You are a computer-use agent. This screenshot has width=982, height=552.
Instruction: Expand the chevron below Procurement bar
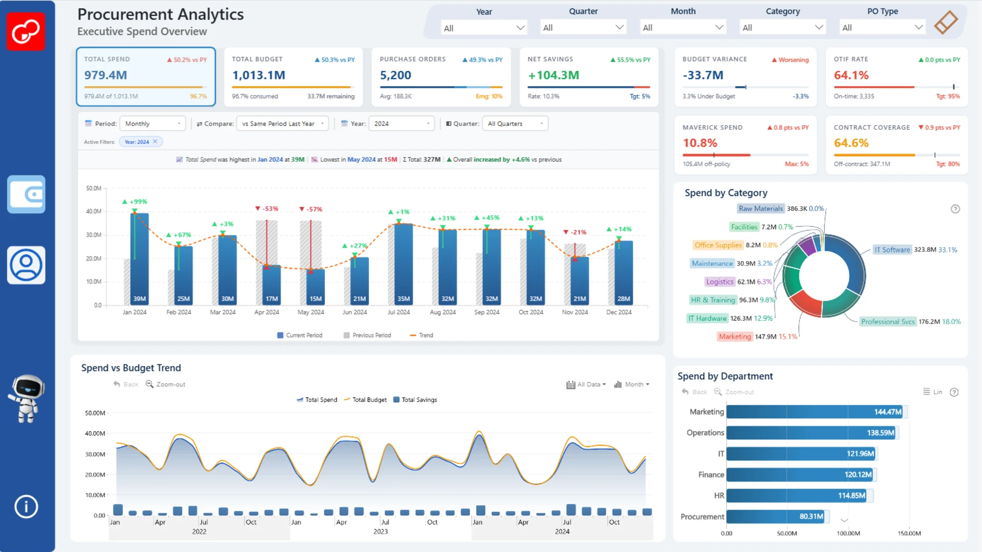[x=844, y=520]
